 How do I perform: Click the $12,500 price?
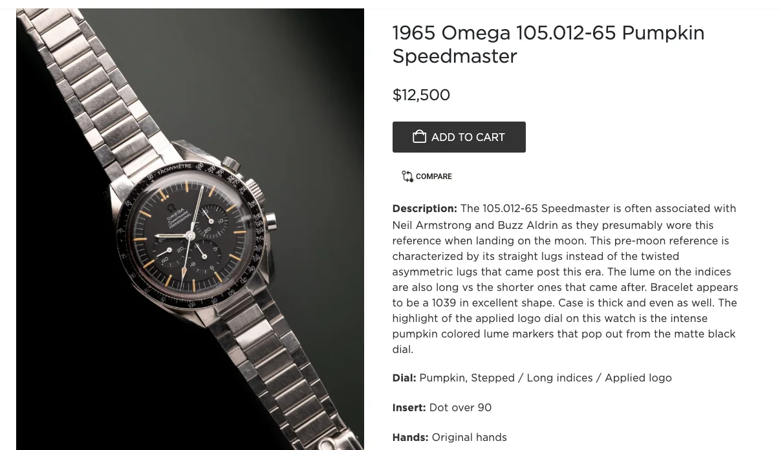(x=421, y=94)
